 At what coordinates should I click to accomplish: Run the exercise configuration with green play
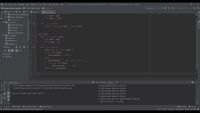click(159, 8)
